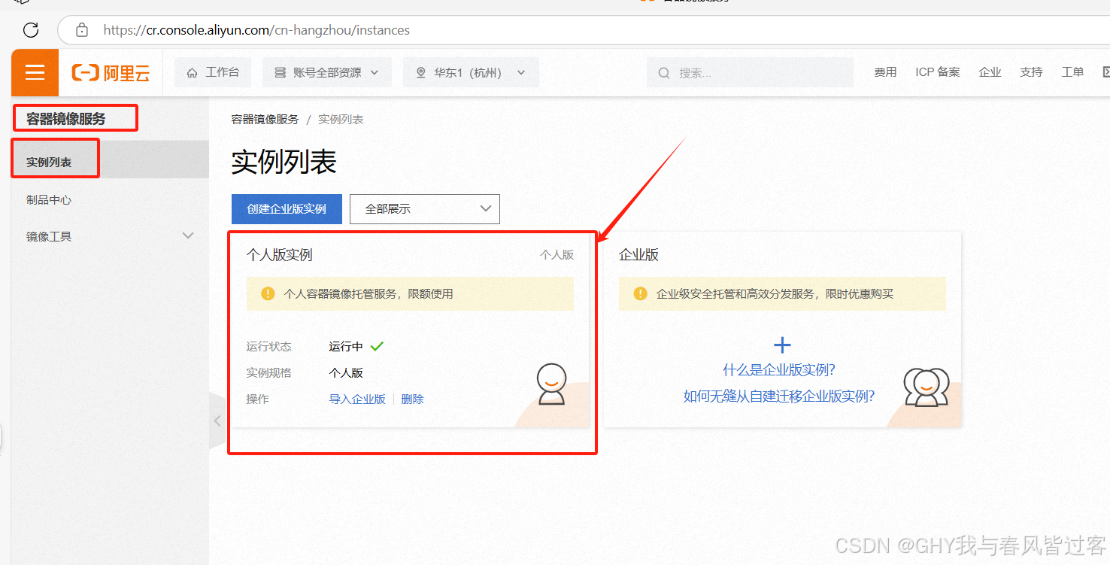The image size is (1110, 565).
Task: Open 工作台 in top bar
Action: coord(214,73)
